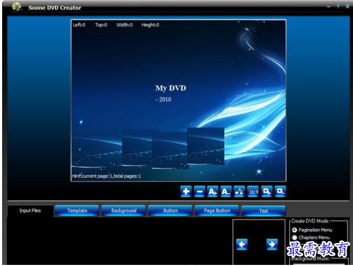This screenshot has height=266, width=353.
Task: Toggle the 16:9 aspect ratio button
Action: [253, 192]
